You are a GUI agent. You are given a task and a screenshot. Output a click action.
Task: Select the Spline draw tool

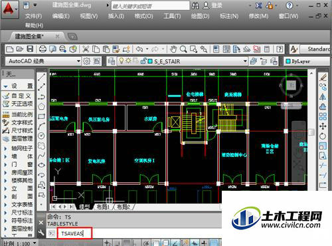(x=41, y=156)
